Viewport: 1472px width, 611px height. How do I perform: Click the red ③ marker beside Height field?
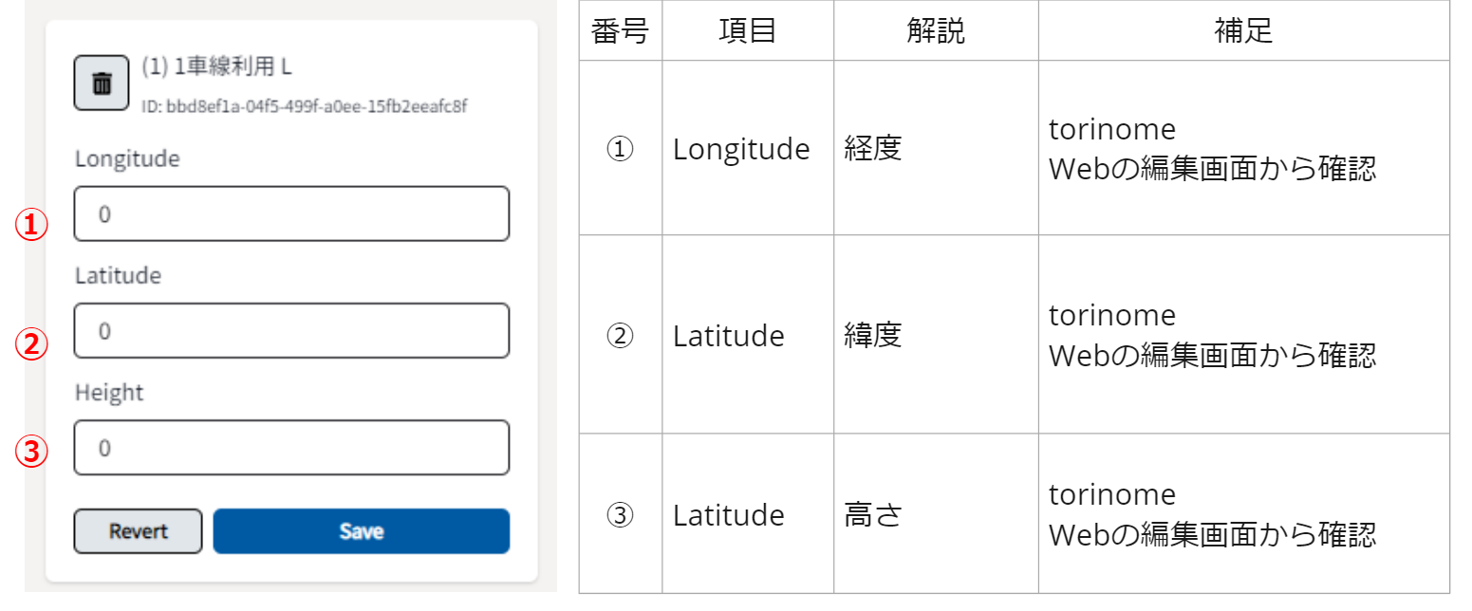click(34, 452)
